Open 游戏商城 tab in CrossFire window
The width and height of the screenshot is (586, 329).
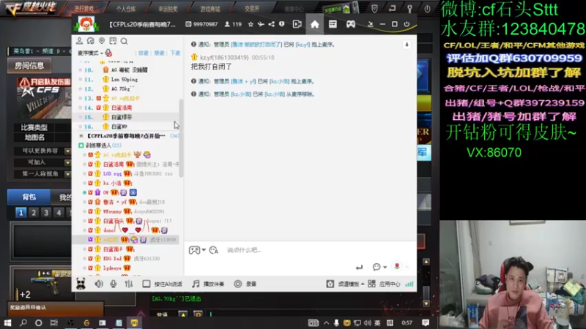tap(210, 9)
